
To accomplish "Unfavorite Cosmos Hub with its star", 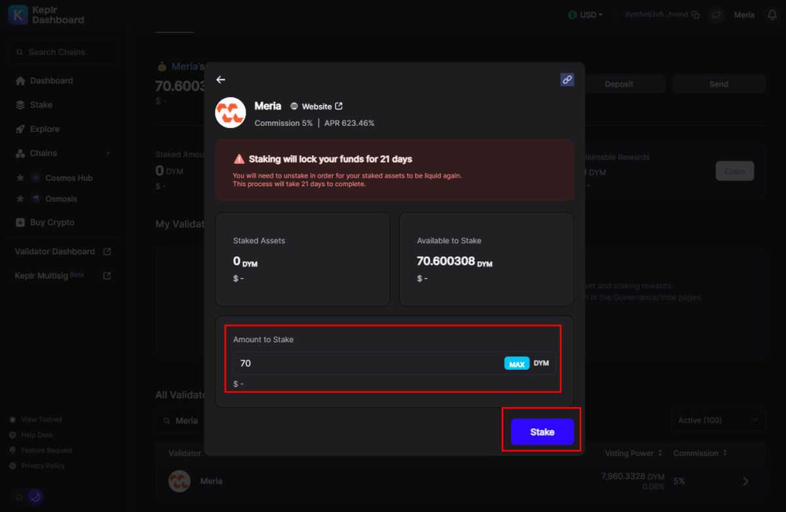I will point(20,178).
